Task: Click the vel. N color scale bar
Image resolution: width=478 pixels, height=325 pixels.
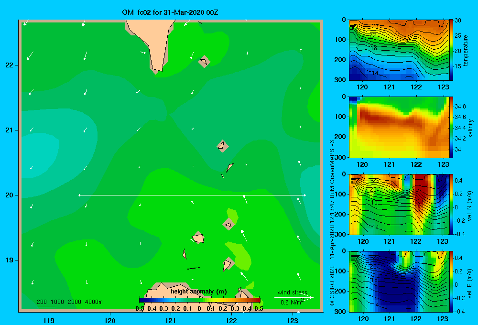Action: (x=451, y=204)
